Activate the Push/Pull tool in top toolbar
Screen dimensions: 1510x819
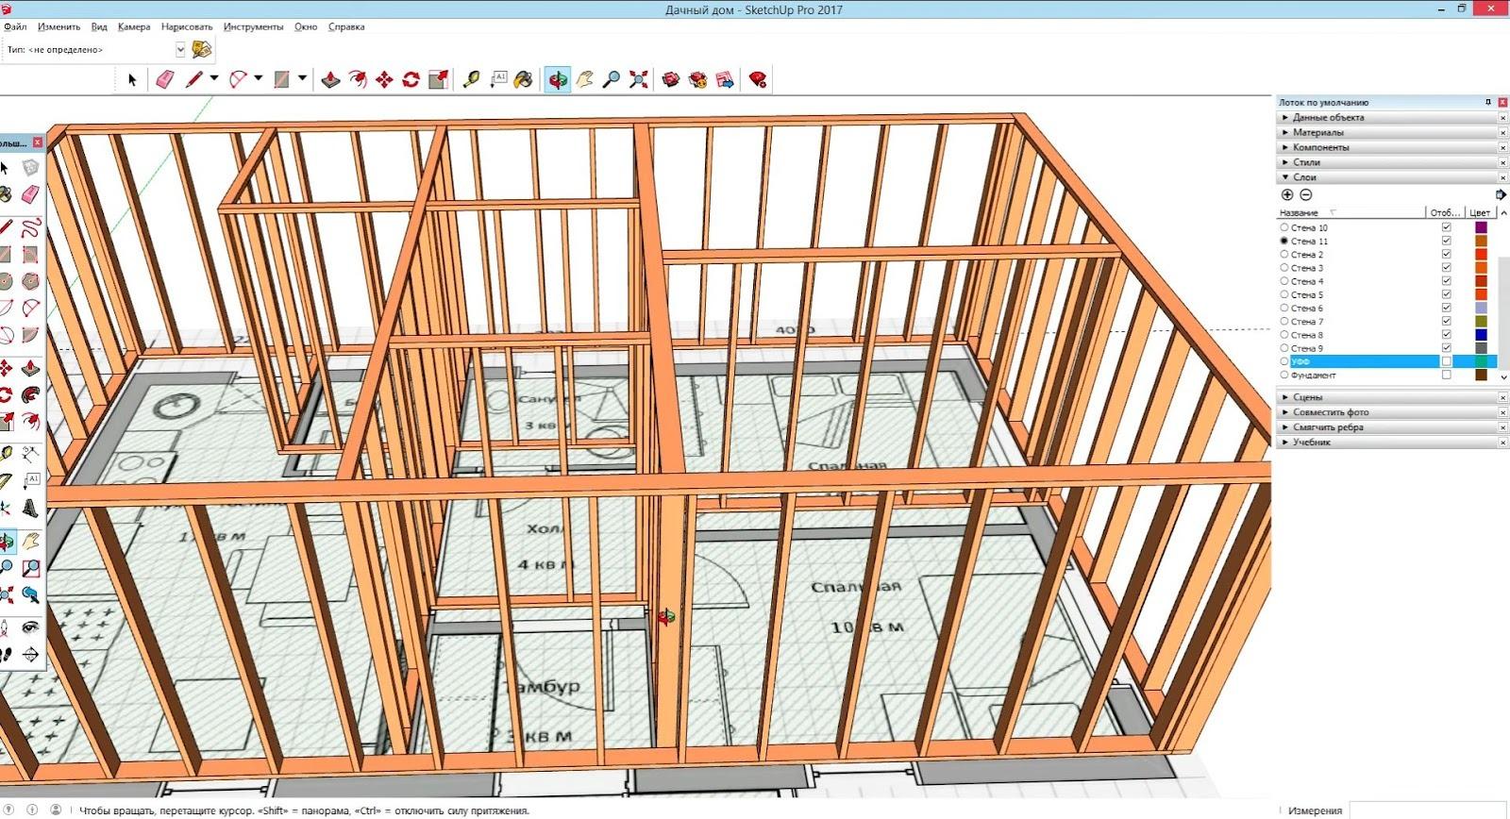click(330, 80)
